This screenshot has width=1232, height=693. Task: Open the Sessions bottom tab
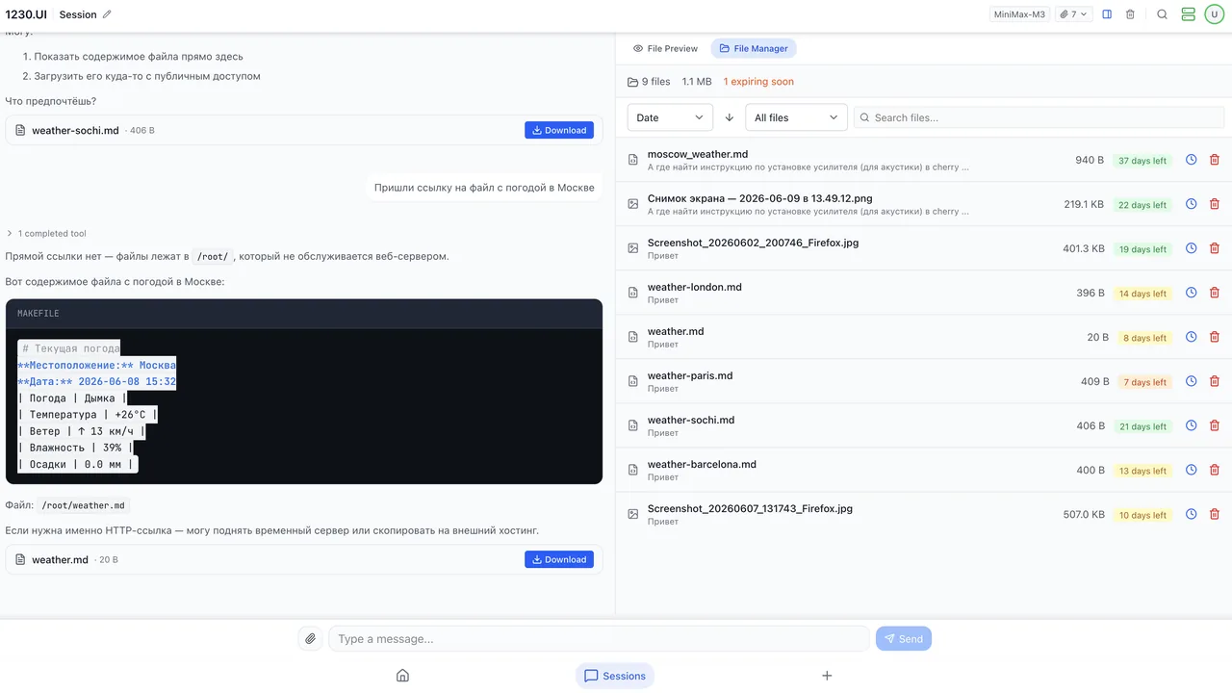(615, 676)
